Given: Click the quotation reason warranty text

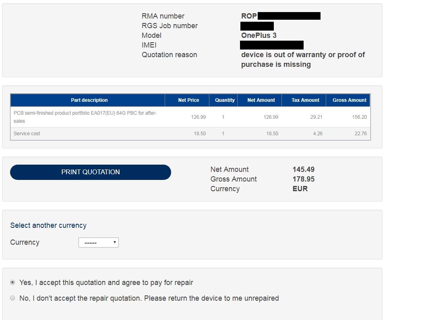Looking at the screenshot, I should (303, 60).
